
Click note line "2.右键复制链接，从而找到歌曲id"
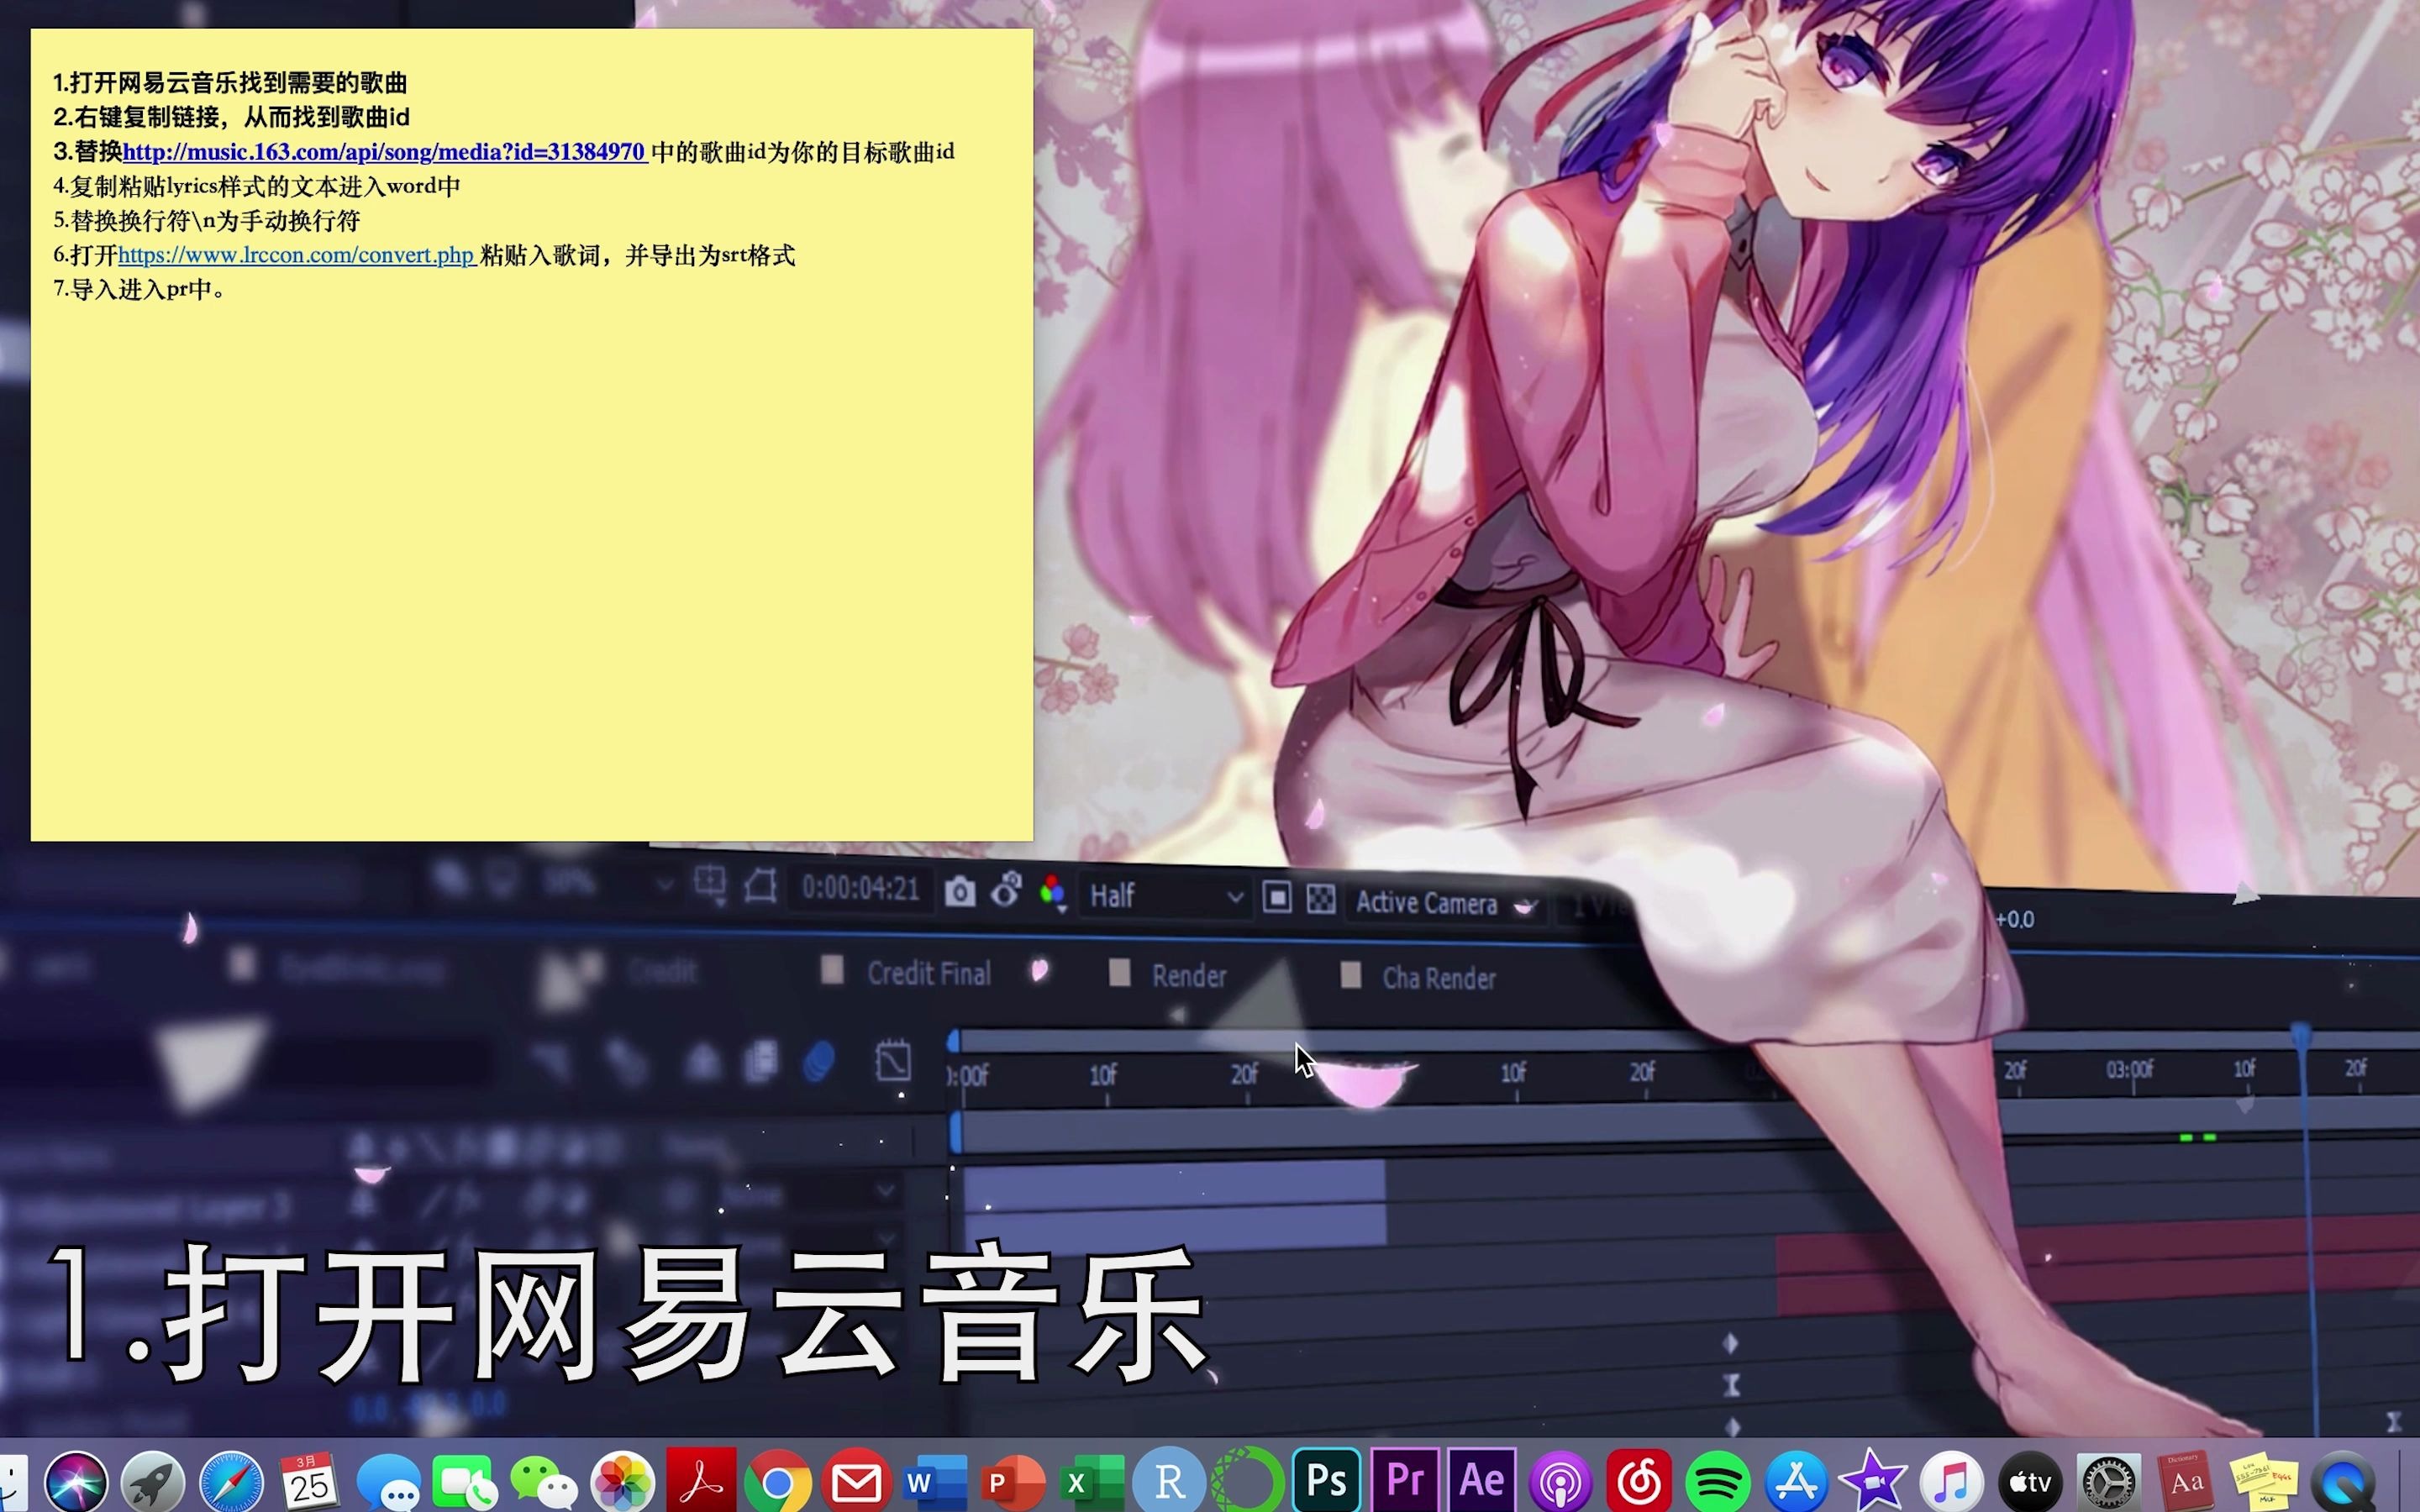pos(231,117)
